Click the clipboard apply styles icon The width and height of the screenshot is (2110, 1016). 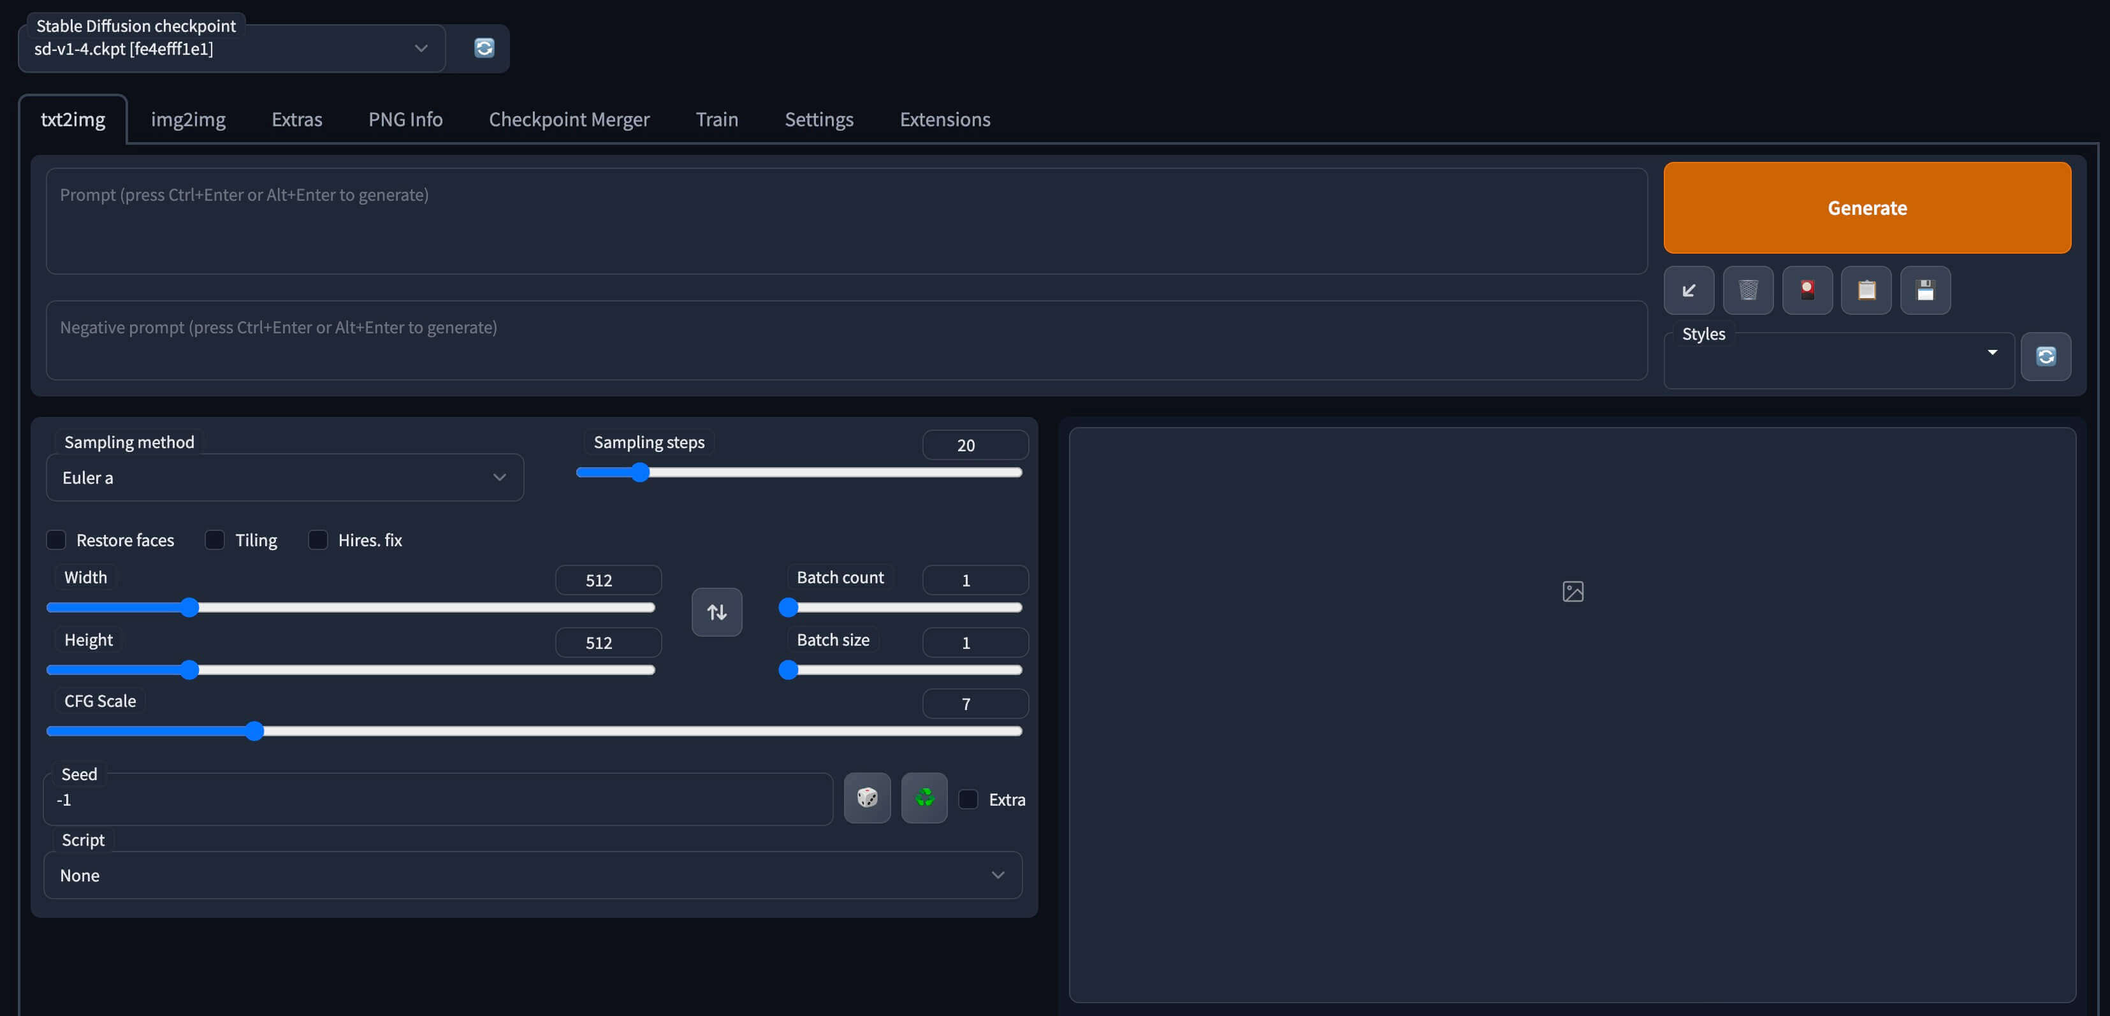pos(1865,290)
